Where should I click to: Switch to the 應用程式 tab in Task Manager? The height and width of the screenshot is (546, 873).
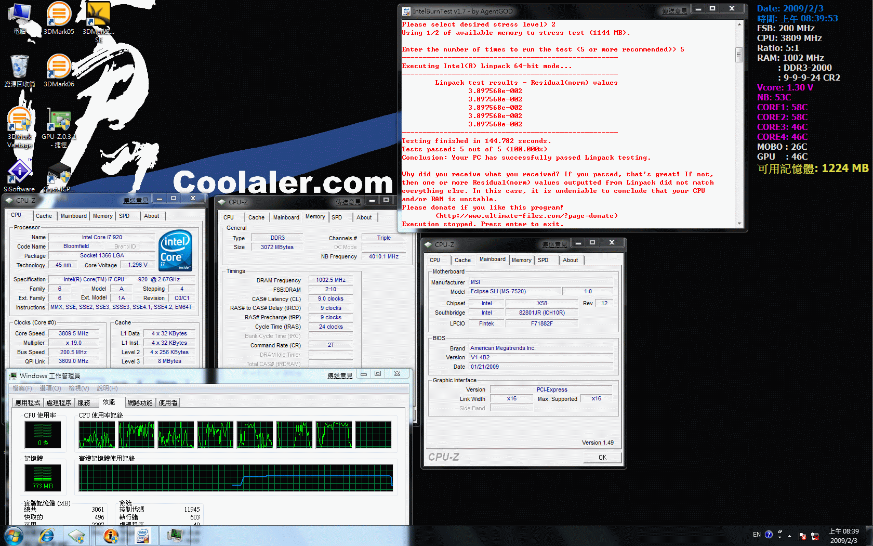tap(28, 402)
